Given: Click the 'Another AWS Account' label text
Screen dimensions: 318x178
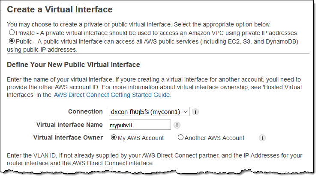Looking at the screenshot, I should (x=214, y=138).
